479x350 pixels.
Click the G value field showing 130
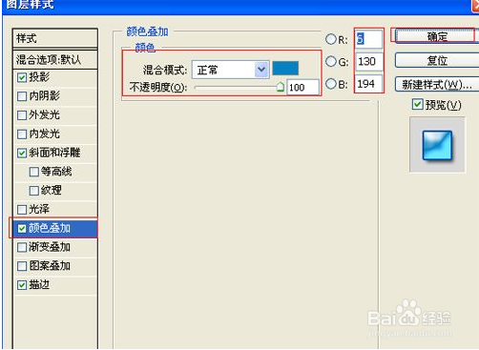[368, 61]
